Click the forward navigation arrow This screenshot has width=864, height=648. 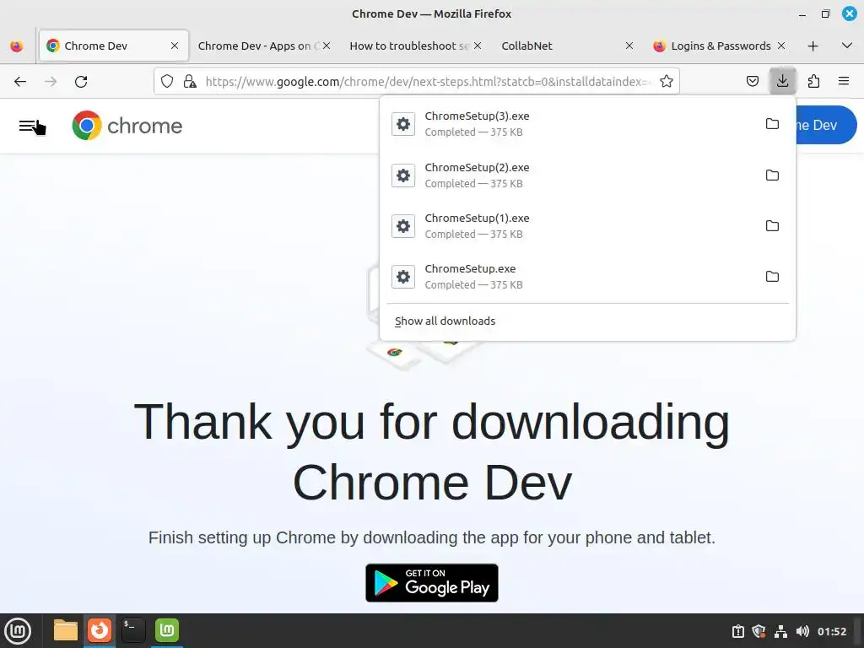point(51,82)
